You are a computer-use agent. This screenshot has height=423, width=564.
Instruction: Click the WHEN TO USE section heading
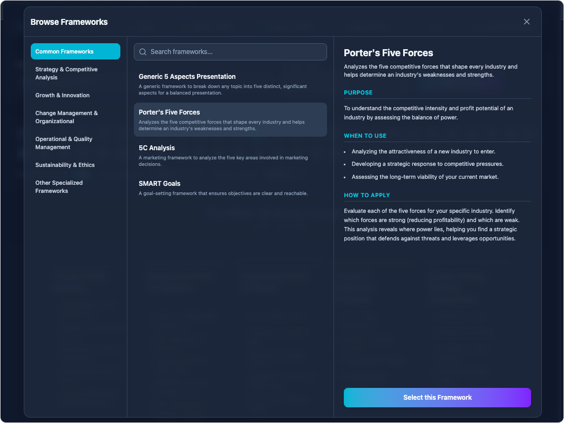click(365, 136)
